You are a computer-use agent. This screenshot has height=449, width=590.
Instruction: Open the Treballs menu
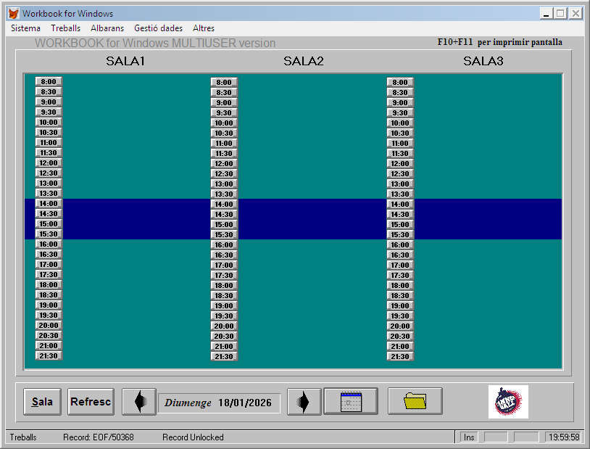pyautogui.click(x=66, y=28)
